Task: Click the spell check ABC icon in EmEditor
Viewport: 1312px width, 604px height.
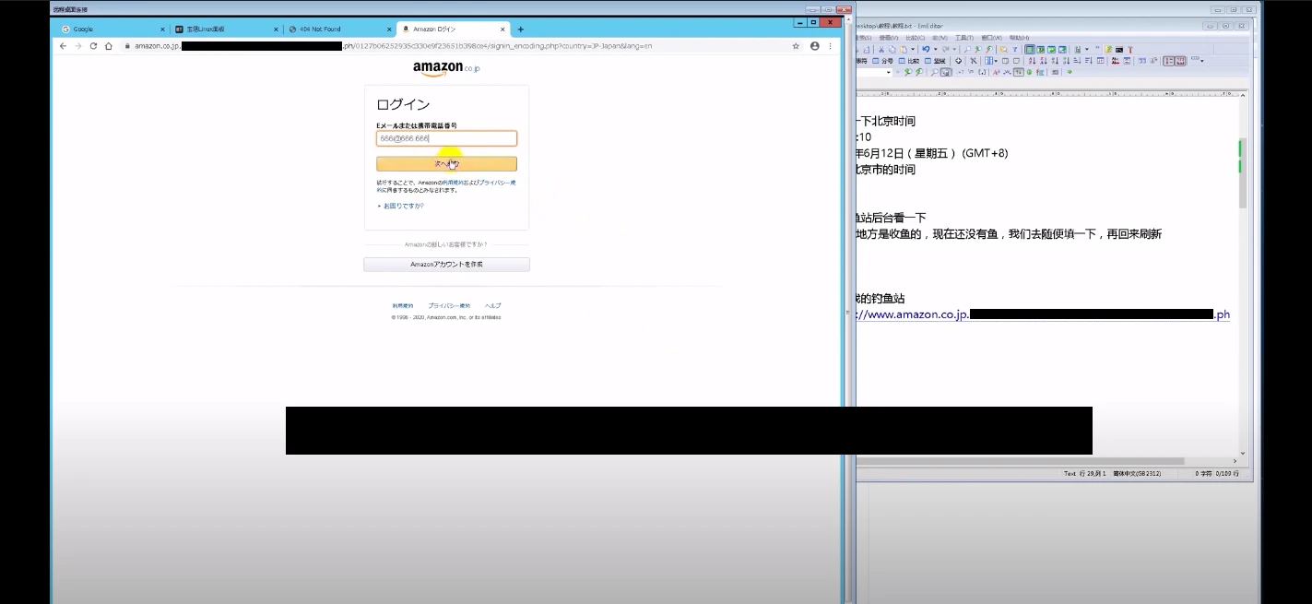Action: pyautogui.click(x=1116, y=61)
